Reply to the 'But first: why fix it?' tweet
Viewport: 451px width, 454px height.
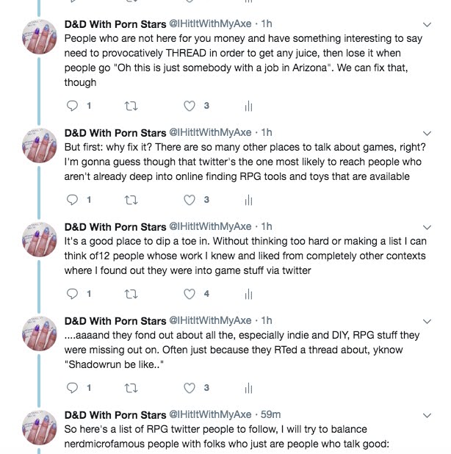pyautogui.click(x=72, y=200)
